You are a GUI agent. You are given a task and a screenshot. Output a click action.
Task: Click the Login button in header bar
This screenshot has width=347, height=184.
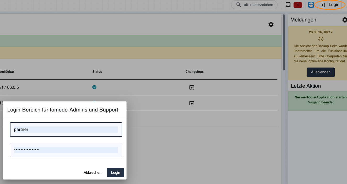[331, 5]
